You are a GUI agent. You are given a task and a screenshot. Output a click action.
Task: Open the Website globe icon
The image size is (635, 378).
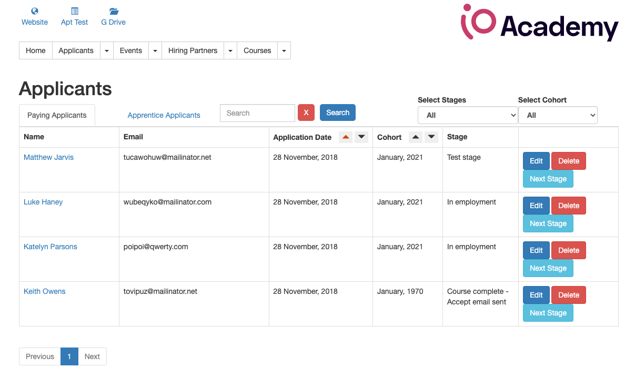(34, 11)
